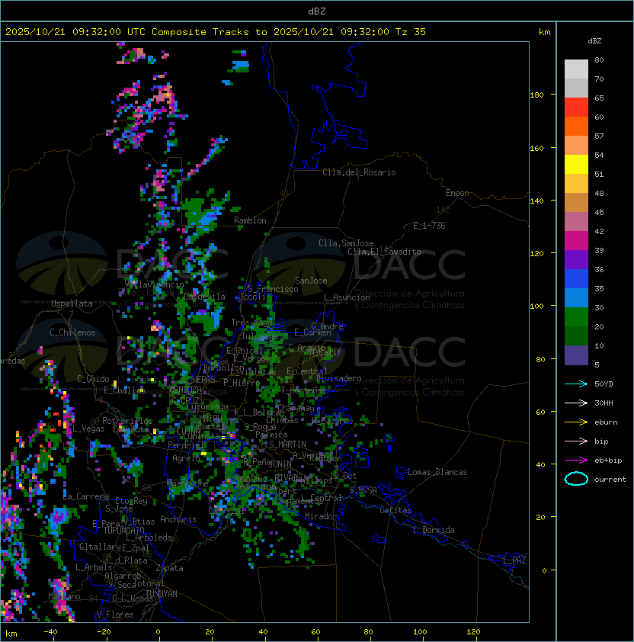This screenshot has height=642, width=634.
Task: Click the 'current' legend label
Action: pyautogui.click(x=610, y=479)
